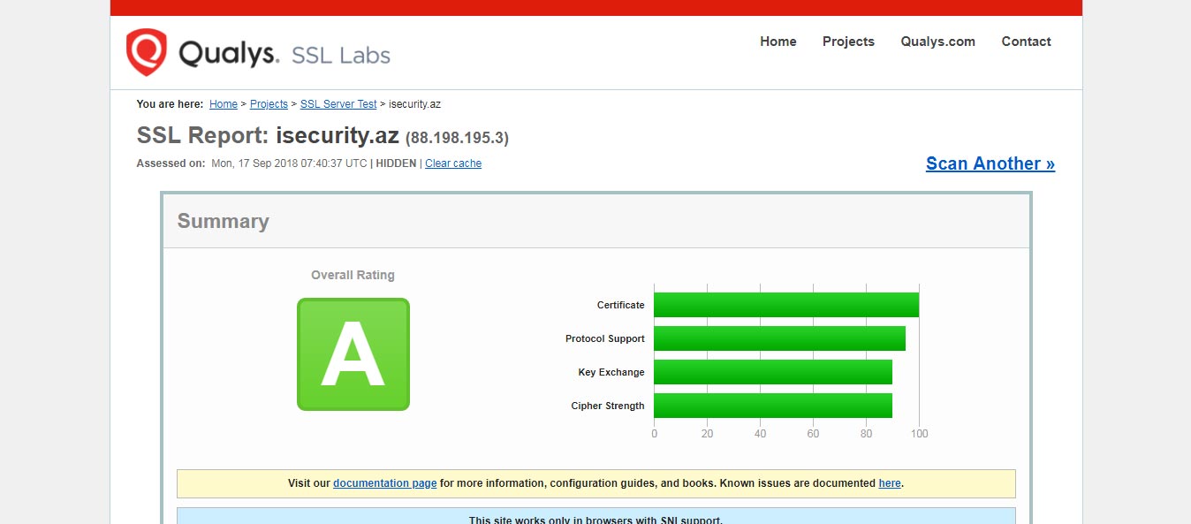Follow the SSL Server Test breadcrumb link
The width and height of the screenshot is (1191, 524).
338,104
